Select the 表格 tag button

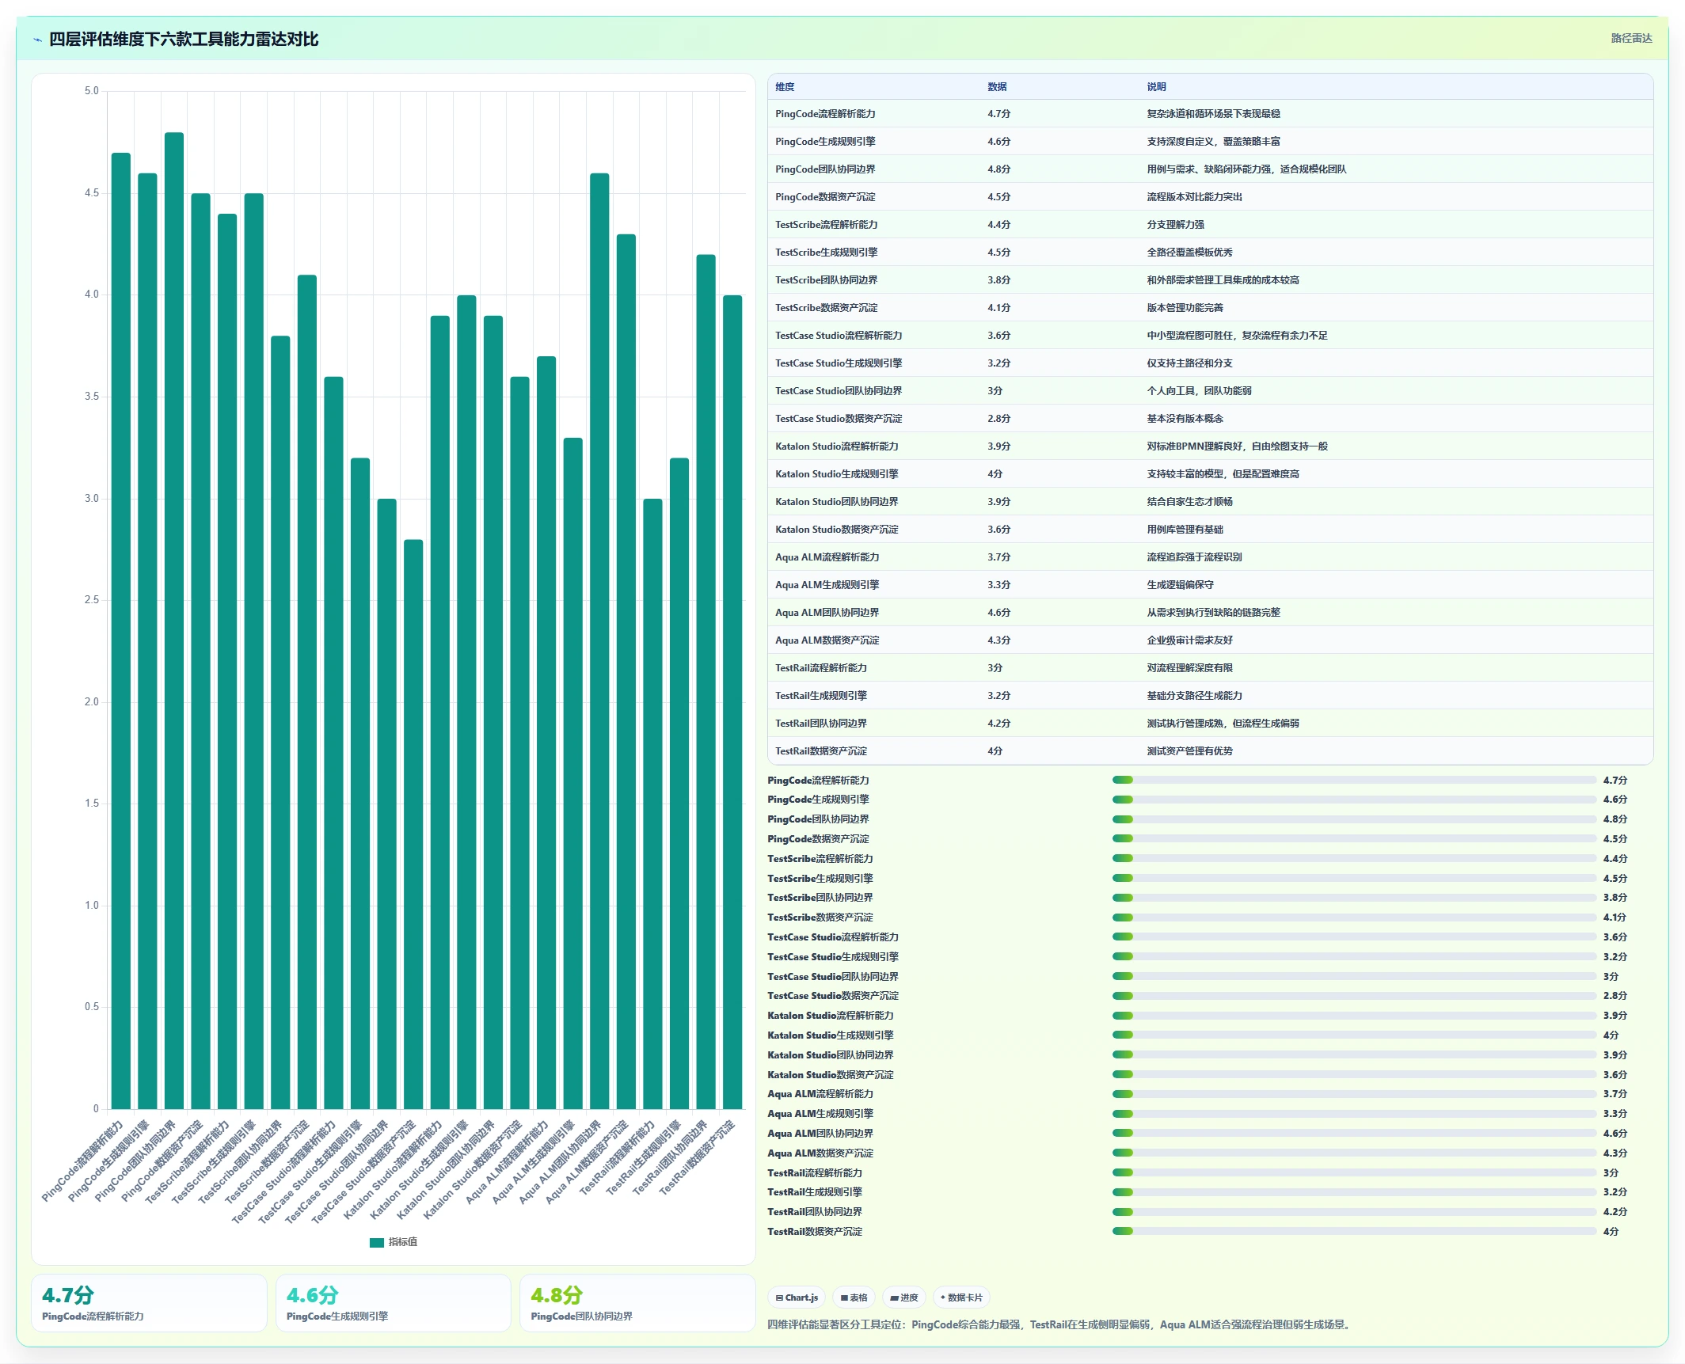click(854, 1298)
